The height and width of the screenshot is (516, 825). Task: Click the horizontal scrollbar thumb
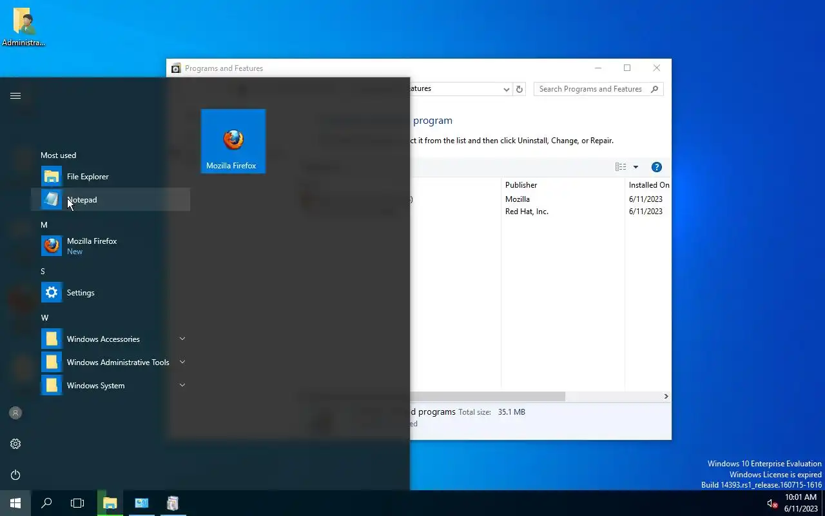click(487, 397)
